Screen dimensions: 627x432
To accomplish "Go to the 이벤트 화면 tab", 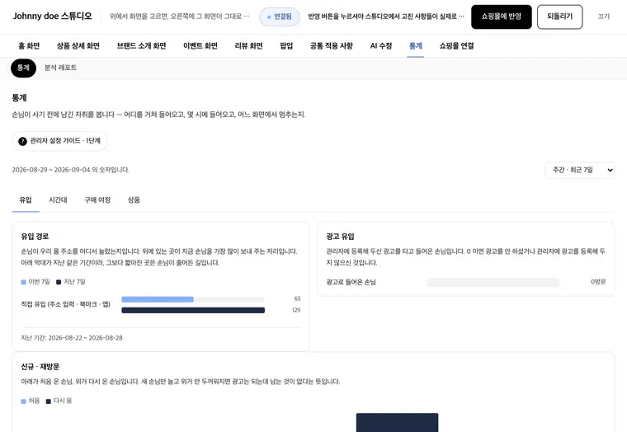I will [x=200, y=46].
